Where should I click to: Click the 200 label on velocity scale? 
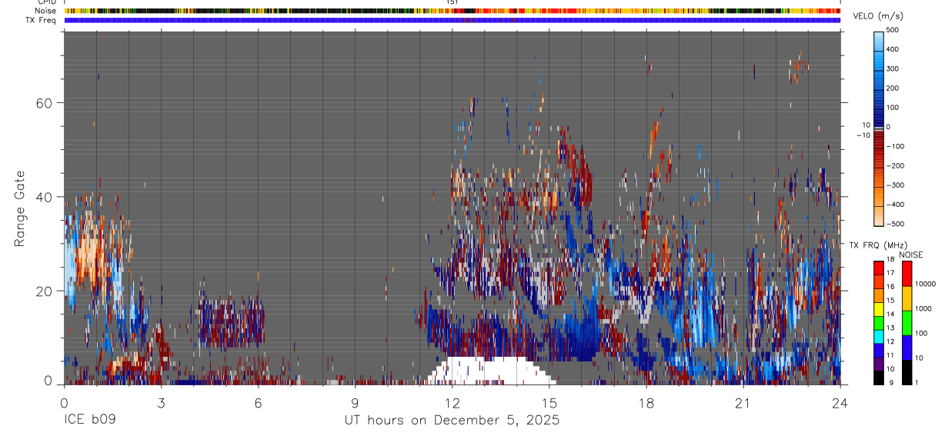tap(893, 88)
